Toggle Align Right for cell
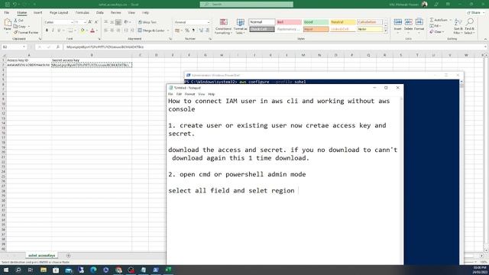The height and width of the screenshot is (275, 489). coord(118,31)
